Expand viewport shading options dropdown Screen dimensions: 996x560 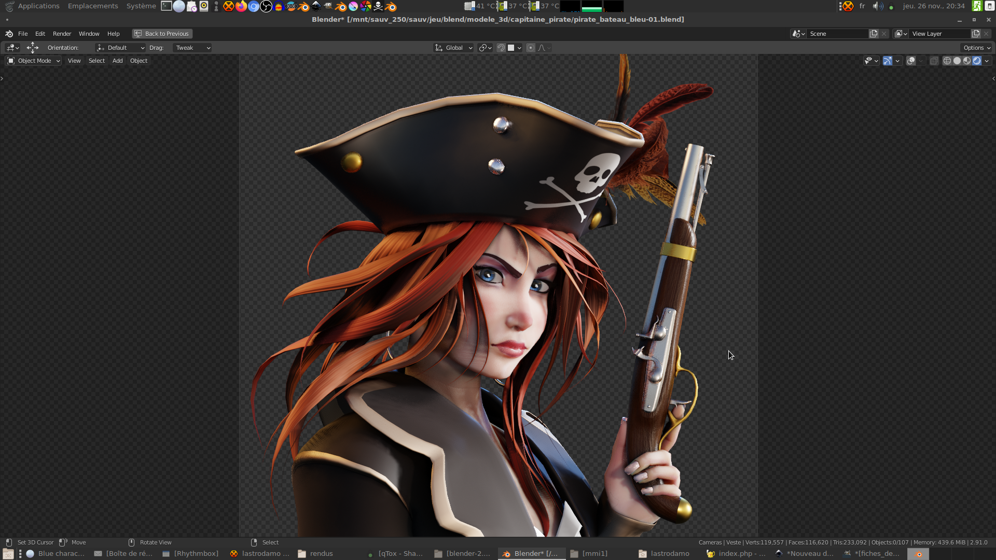[987, 61]
